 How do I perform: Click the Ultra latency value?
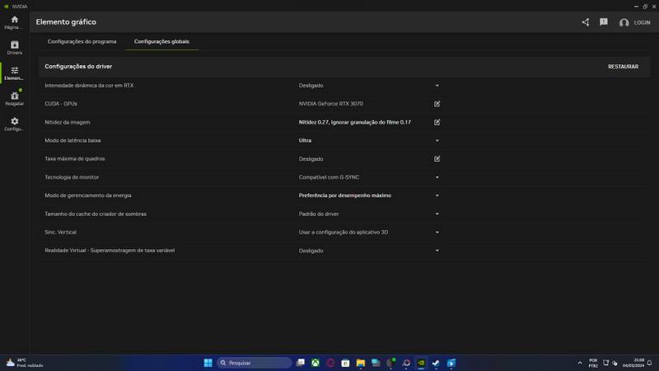305,140
